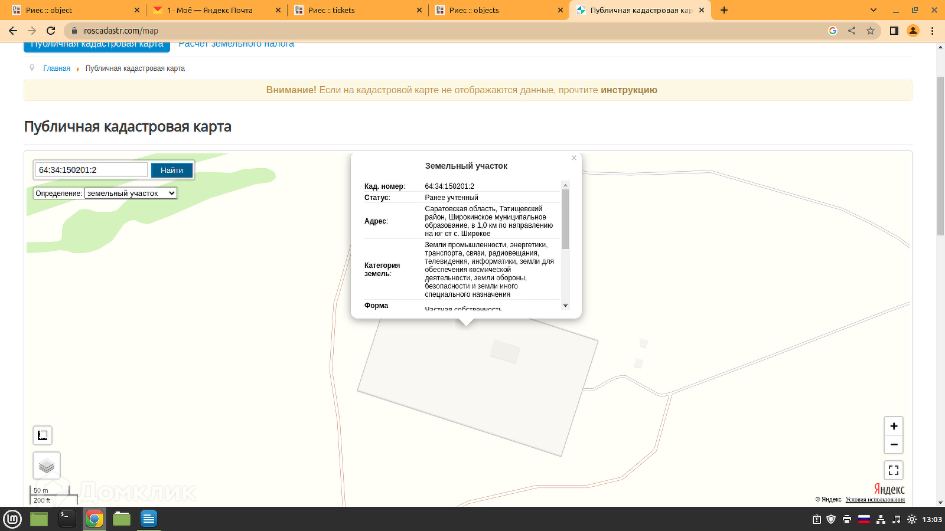Open the инструкцию link in the notice
Screen dimensions: 945x531
(629, 90)
